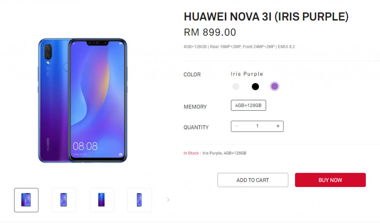380x223 pixels.
Task: Show next thumbnails with the right chevron
Action: [x=168, y=200]
